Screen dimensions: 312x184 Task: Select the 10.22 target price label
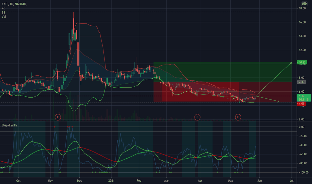(302, 63)
